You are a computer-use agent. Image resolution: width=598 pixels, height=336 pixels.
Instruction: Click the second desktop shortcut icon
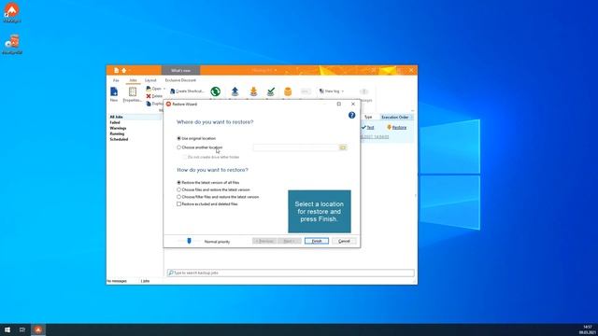click(12, 41)
